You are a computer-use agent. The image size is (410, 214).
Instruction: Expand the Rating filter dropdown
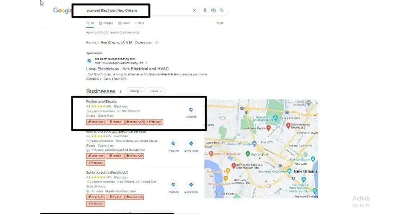pos(136,91)
